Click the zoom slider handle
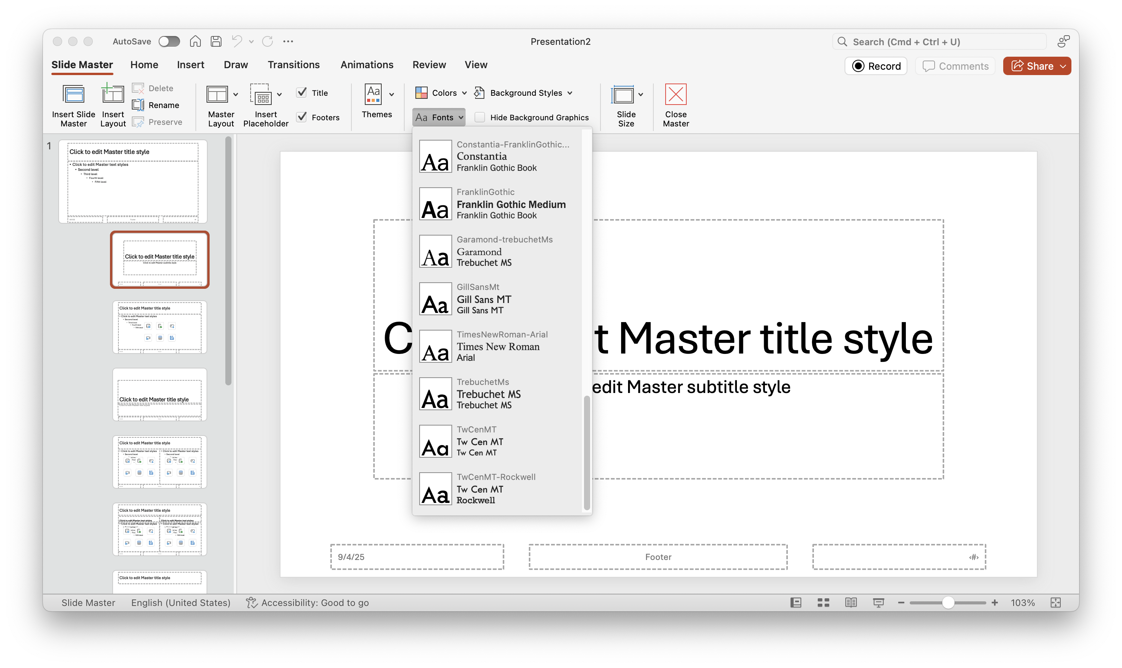Screen dimensions: 1122x668 click(948, 603)
